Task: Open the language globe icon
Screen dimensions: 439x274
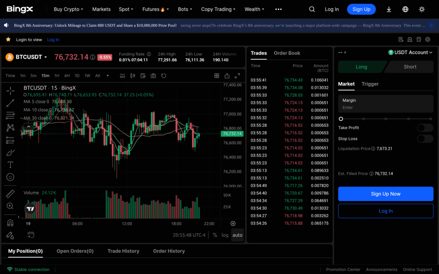Action: [405, 9]
